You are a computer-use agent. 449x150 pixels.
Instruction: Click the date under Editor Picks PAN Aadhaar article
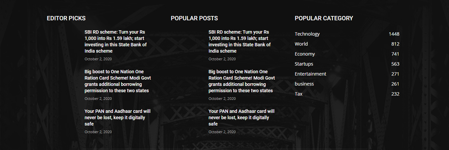coord(98,132)
